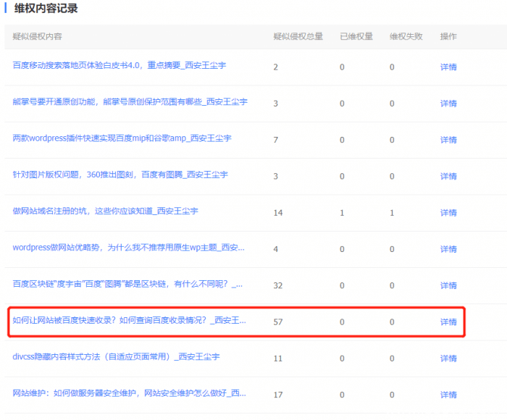Click 详情 for the 域名注册的坑 row

[x=448, y=213]
